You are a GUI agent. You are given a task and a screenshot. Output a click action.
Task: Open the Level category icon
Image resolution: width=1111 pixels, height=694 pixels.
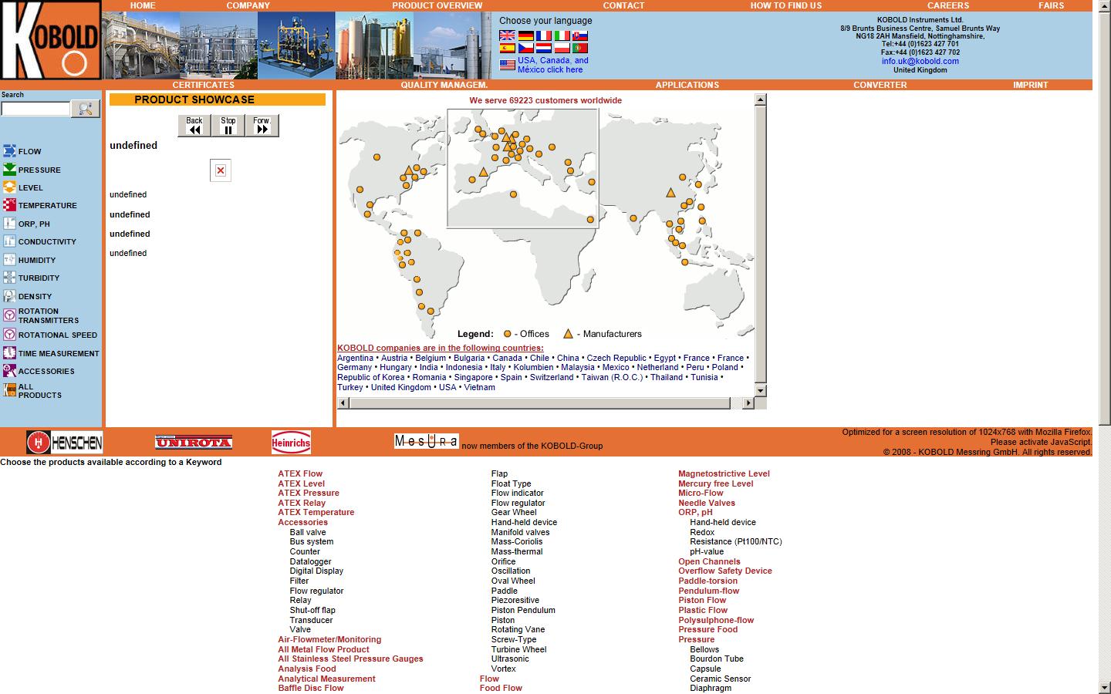pyautogui.click(x=9, y=187)
